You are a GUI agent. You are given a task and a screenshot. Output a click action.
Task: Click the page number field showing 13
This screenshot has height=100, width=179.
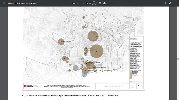tap(74, 3)
